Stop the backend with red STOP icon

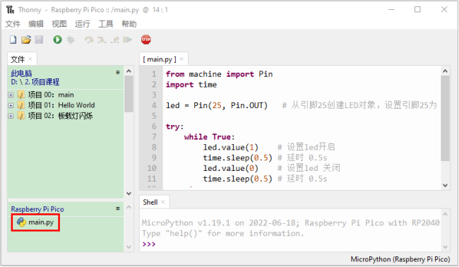145,40
